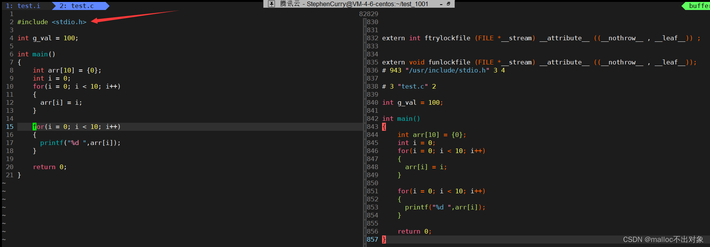Click line number 857 in the right gutter
This screenshot has height=247, width=710.
tap(372, 239)
